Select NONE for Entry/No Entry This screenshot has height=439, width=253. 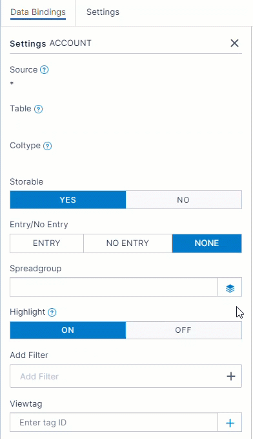tap(207, 243)
